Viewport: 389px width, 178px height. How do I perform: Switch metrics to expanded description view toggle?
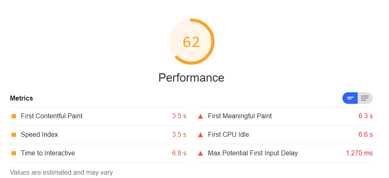click(365, 98)
